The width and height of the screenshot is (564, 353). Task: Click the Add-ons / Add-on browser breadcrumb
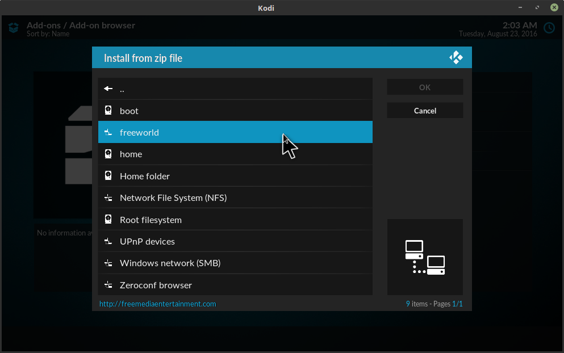[x=81, y=25]
